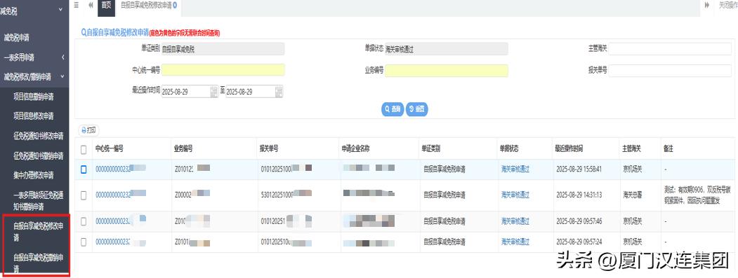Screen dimensions: 738x278
Task: Click the tabs scroll-right double arrow
Action: click(707, 5)
